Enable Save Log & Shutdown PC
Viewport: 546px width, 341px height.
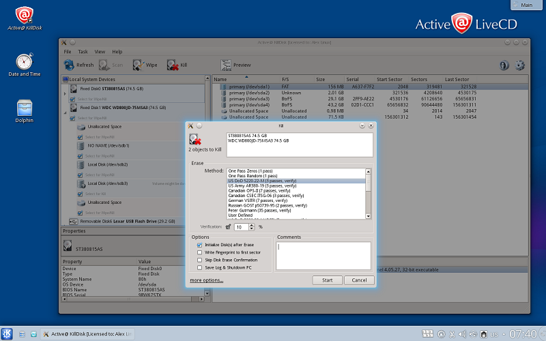199,267
